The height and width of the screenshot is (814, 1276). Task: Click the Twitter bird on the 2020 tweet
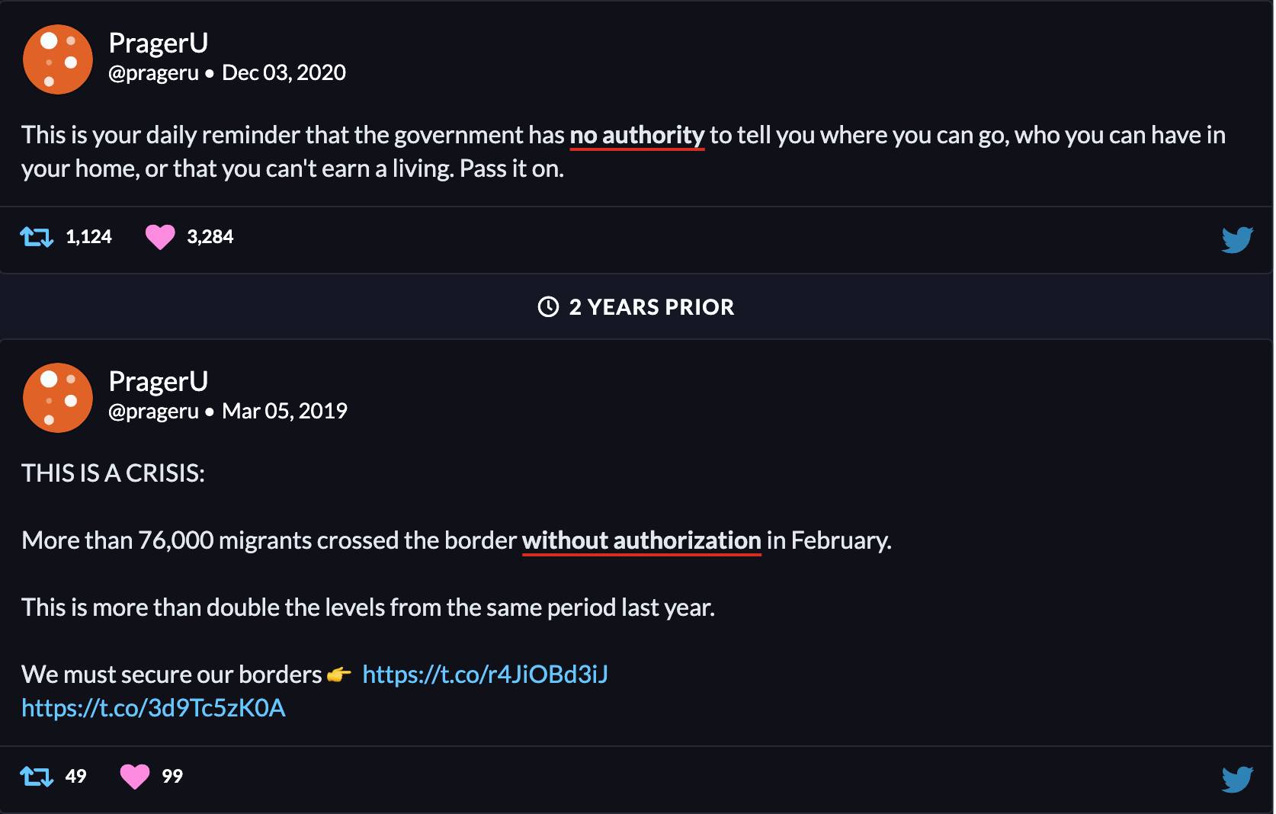(1236, 239)
